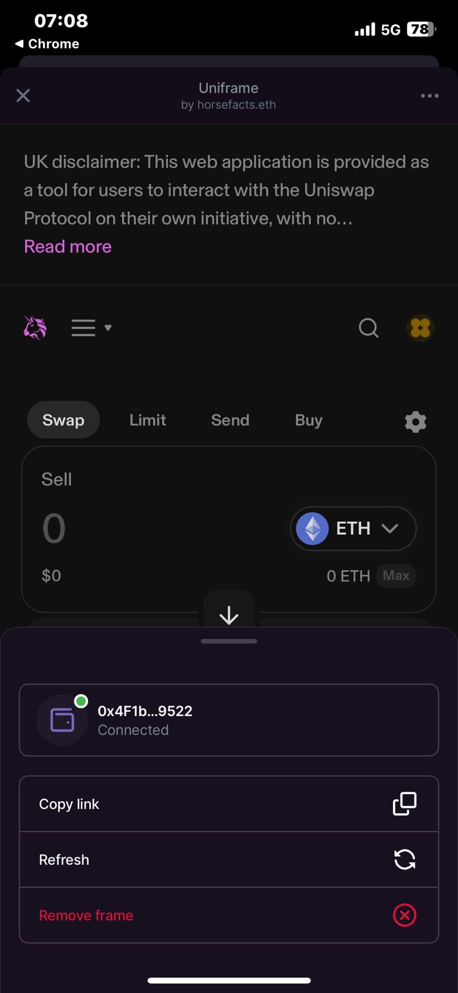This screenshot has height=993, width=458.
Task: Expand disclaimer with Read more
Action: 68,247
